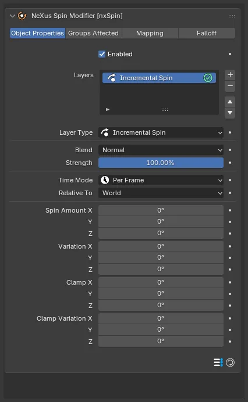Screen dimensions: 248x402
Task: Animate the Spin Amount Z dot
Action: [x=230, y=234]
